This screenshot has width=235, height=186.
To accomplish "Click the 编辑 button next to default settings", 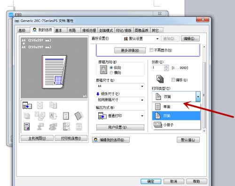I will coord(190,38).
